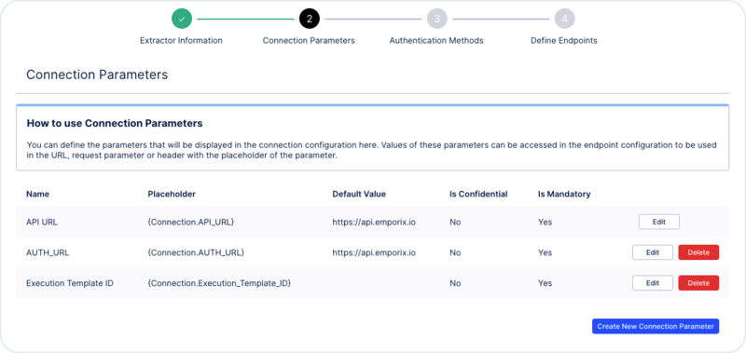Go to step 3 circle in wizard

pyautogui.click(x=436, y=19)
